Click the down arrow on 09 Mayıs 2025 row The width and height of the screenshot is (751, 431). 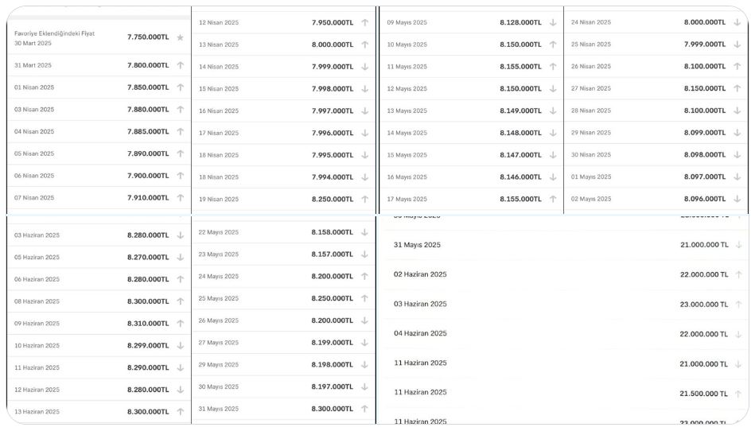[553, 22]
